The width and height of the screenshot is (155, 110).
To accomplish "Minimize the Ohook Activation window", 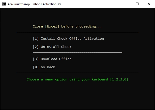I will pos(126,4).
